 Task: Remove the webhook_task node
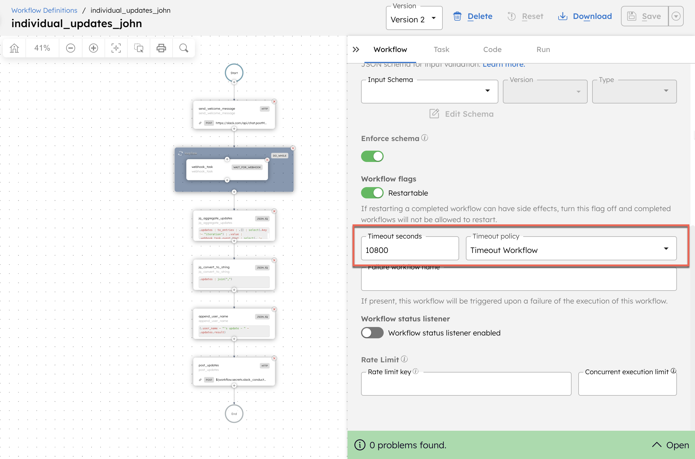[267, 160]
